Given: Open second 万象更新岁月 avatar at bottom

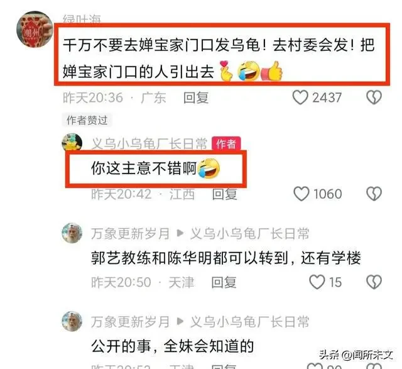Looking at the screenshot, I should 72,321.
